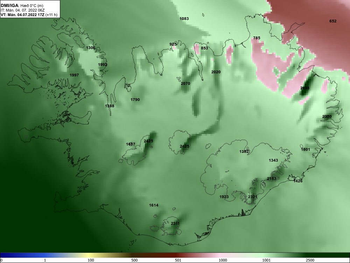
Task: Click the 2350 value label
Action: click(x=327, y=116)
